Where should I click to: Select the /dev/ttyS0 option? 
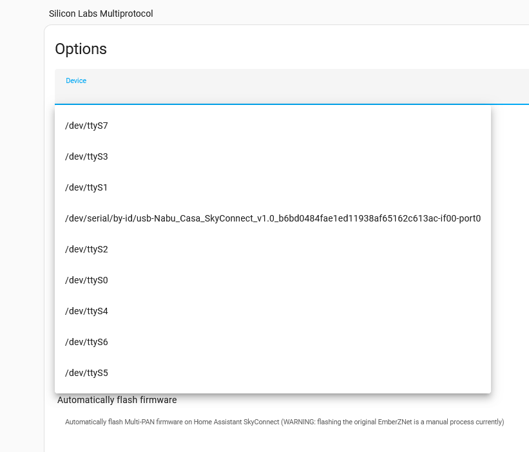[x=86, y=280]
